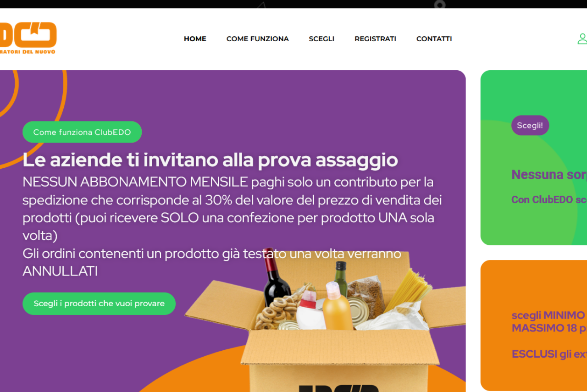
Task: Click the headline Le aziende ti invitano
Action: pos(210,160)
